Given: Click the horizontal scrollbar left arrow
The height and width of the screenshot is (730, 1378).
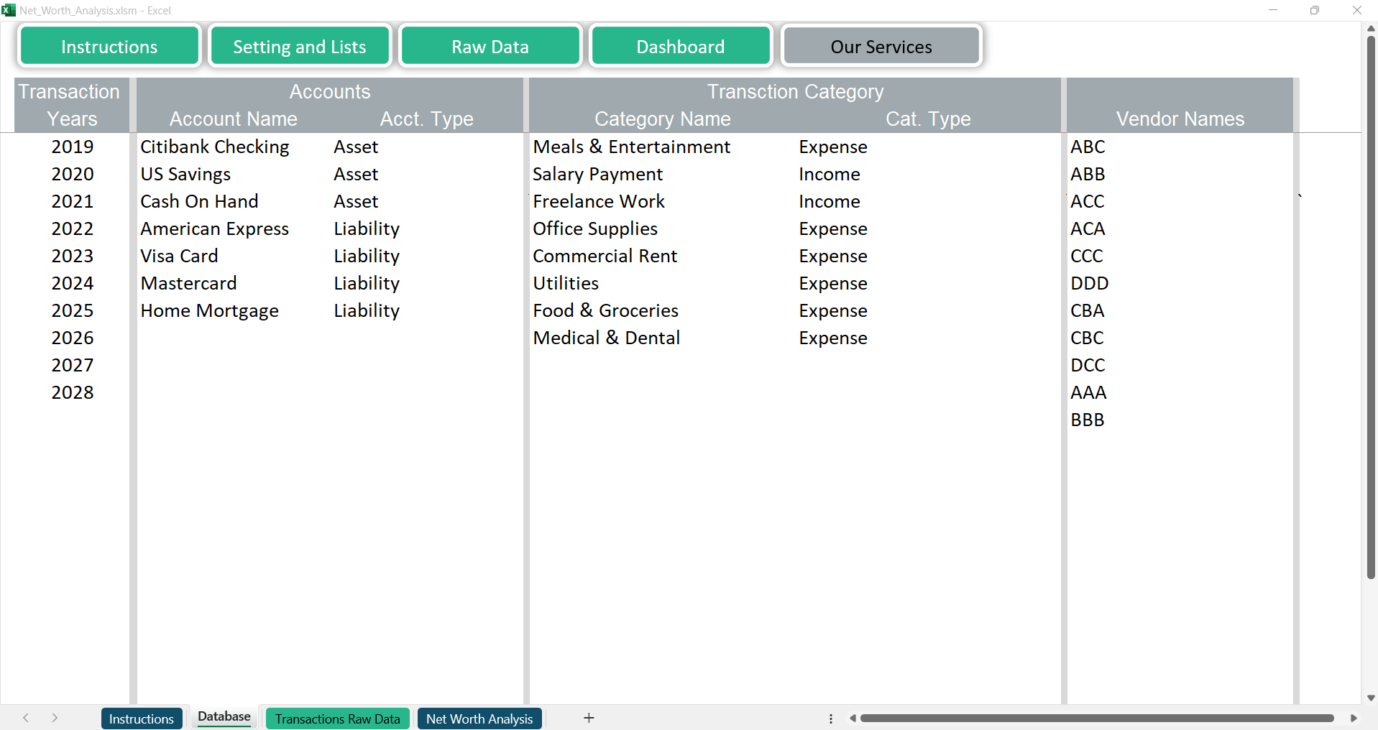Looking at the screenshot, I should 853,719.
